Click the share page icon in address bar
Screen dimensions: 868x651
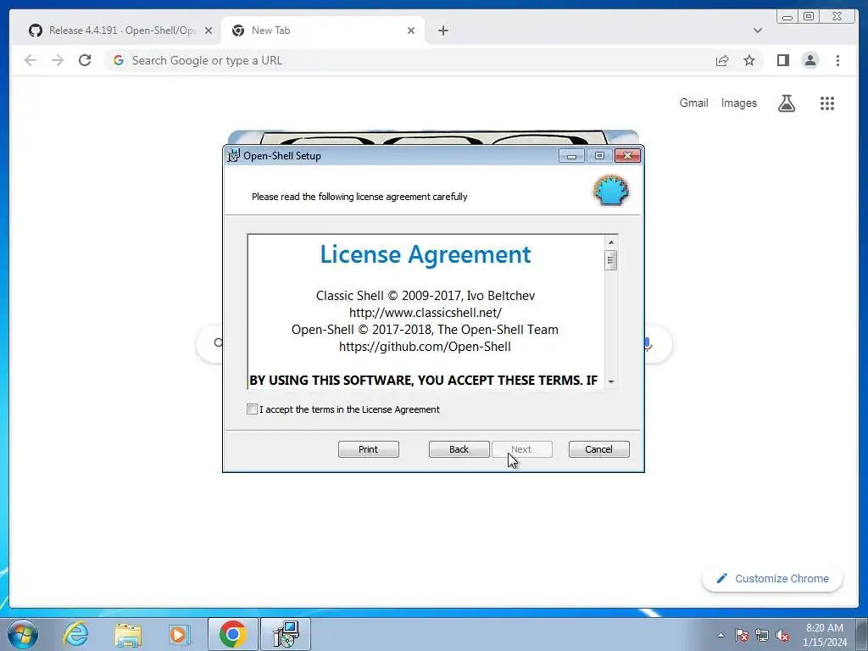[722, 60]
